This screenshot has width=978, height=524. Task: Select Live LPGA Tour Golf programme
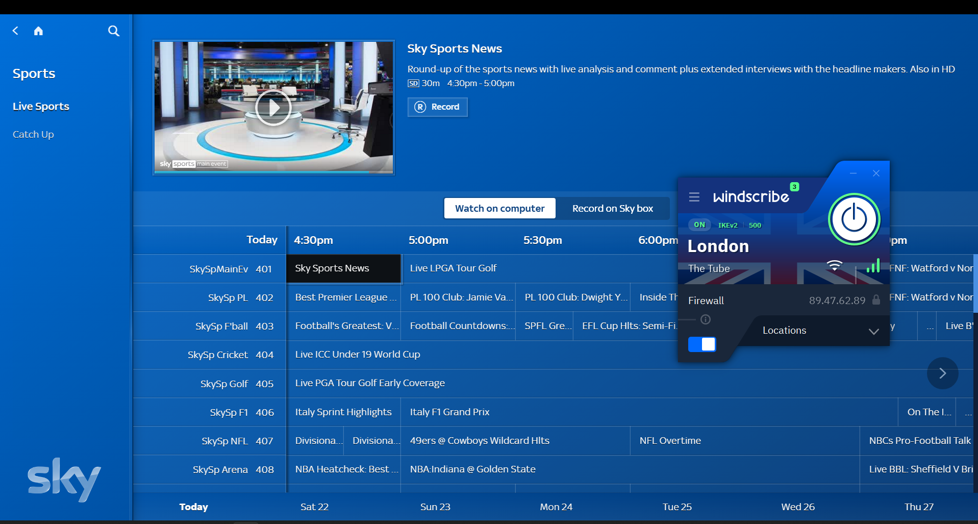(x=540, y=268)
